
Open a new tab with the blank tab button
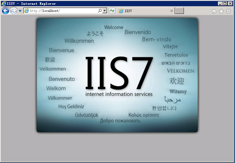click(179, 11)
